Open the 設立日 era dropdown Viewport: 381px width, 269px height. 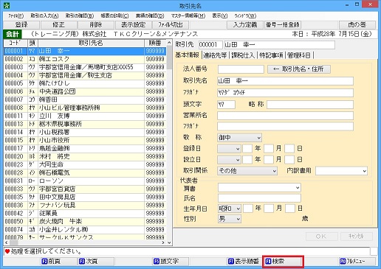point(229,160)
